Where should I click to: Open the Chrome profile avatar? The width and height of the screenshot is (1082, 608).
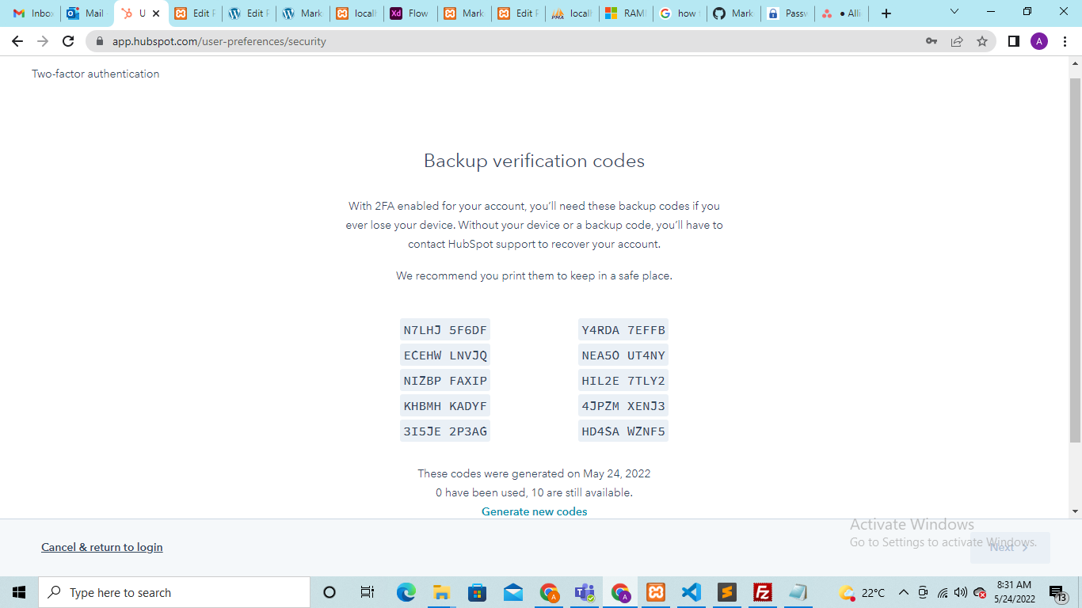point(1038,41)
